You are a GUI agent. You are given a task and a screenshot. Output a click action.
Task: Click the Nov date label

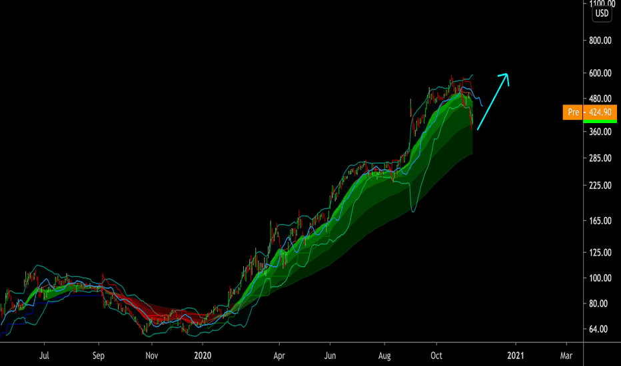(x=152, y=355)
